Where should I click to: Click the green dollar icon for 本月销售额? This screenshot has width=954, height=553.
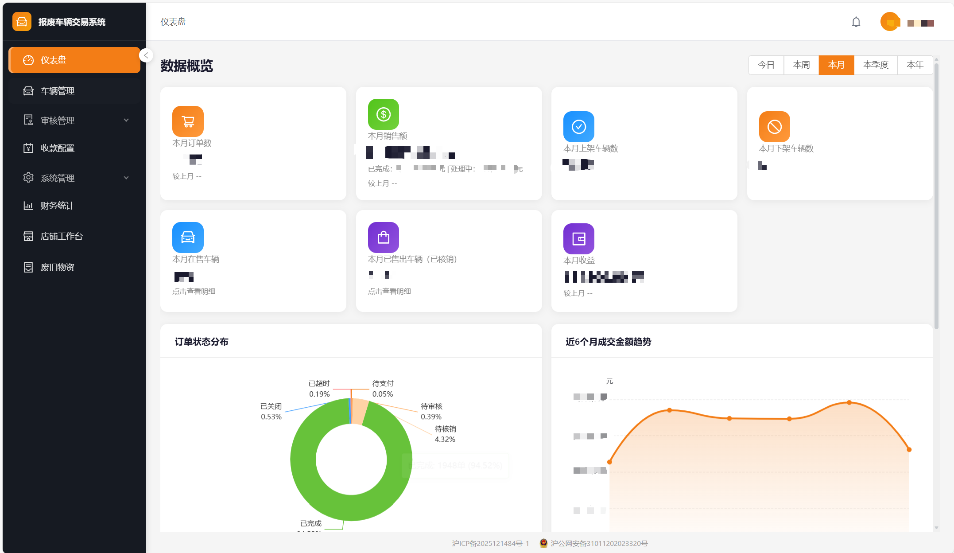pos(384,114)
